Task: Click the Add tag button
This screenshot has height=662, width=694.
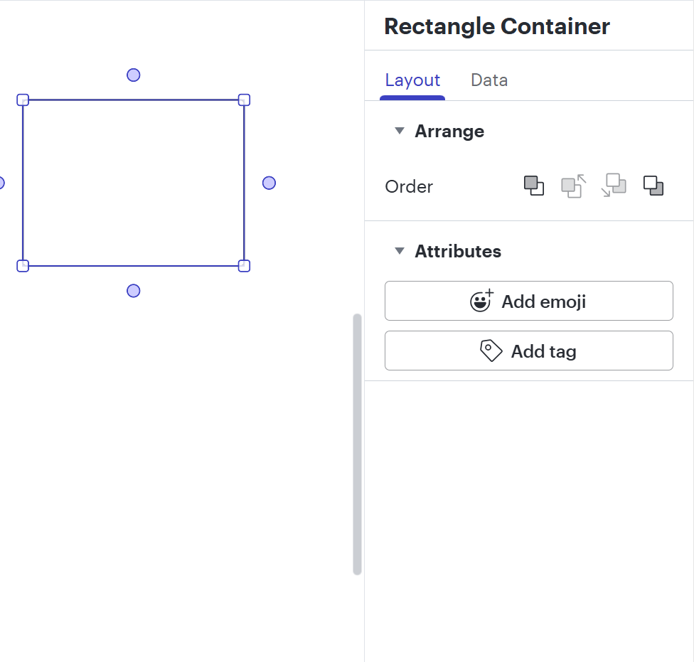Action: [x=529, y=351]
